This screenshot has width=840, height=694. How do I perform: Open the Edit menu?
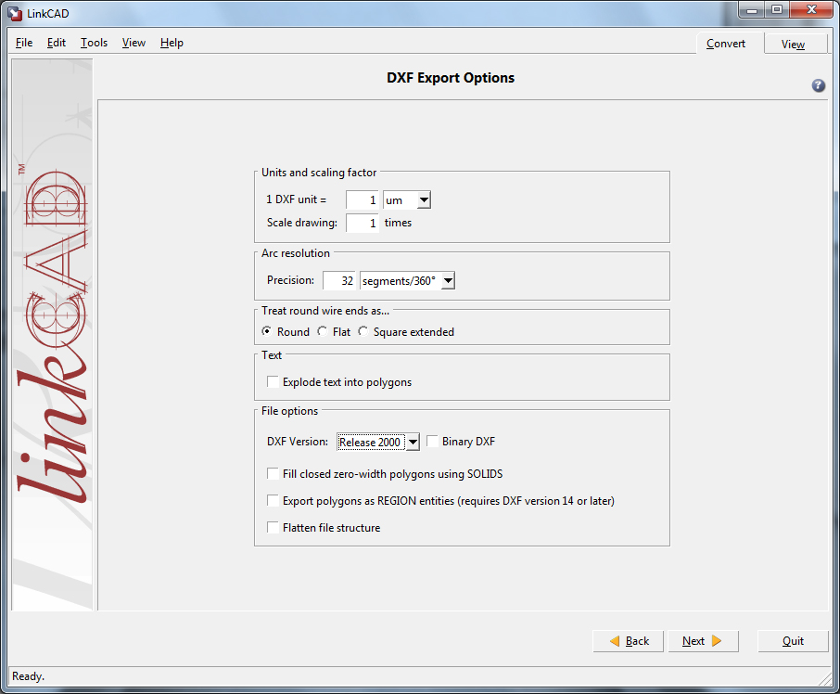pyautogui.click(x=57, y=43)
